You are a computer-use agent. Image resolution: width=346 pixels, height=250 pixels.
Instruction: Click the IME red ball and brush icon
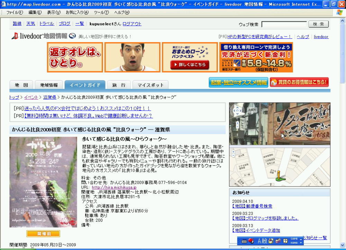tap(251, 241)
